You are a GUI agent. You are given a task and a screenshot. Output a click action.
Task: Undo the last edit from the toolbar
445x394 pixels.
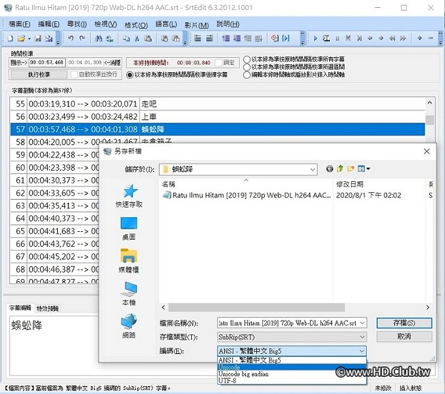pyautogui.click(x=71, y=38)
